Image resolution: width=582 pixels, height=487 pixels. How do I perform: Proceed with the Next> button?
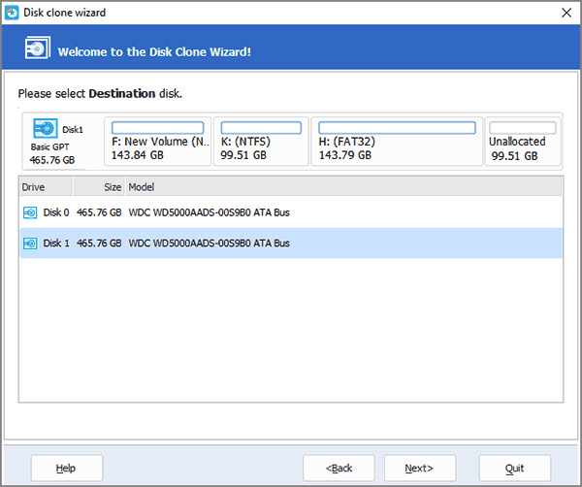point(420,468)
